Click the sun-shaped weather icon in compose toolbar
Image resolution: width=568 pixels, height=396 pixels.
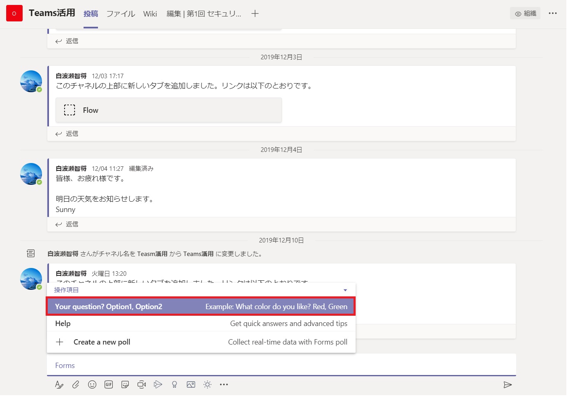(207, 385)
